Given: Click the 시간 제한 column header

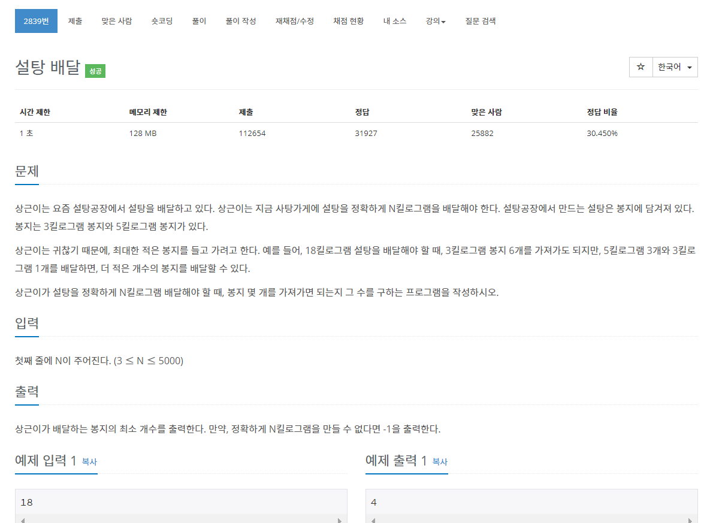Looking at the screenshot, I should pyautogui.click(x=35, y=112).
